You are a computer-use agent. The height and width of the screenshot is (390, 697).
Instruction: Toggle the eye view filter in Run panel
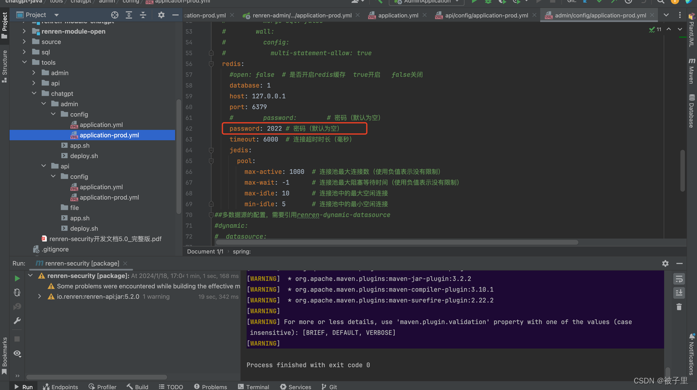(x=17, y=354)
